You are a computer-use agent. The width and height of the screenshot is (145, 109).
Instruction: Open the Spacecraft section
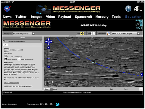pyautogui.click(x=84, y=17)
